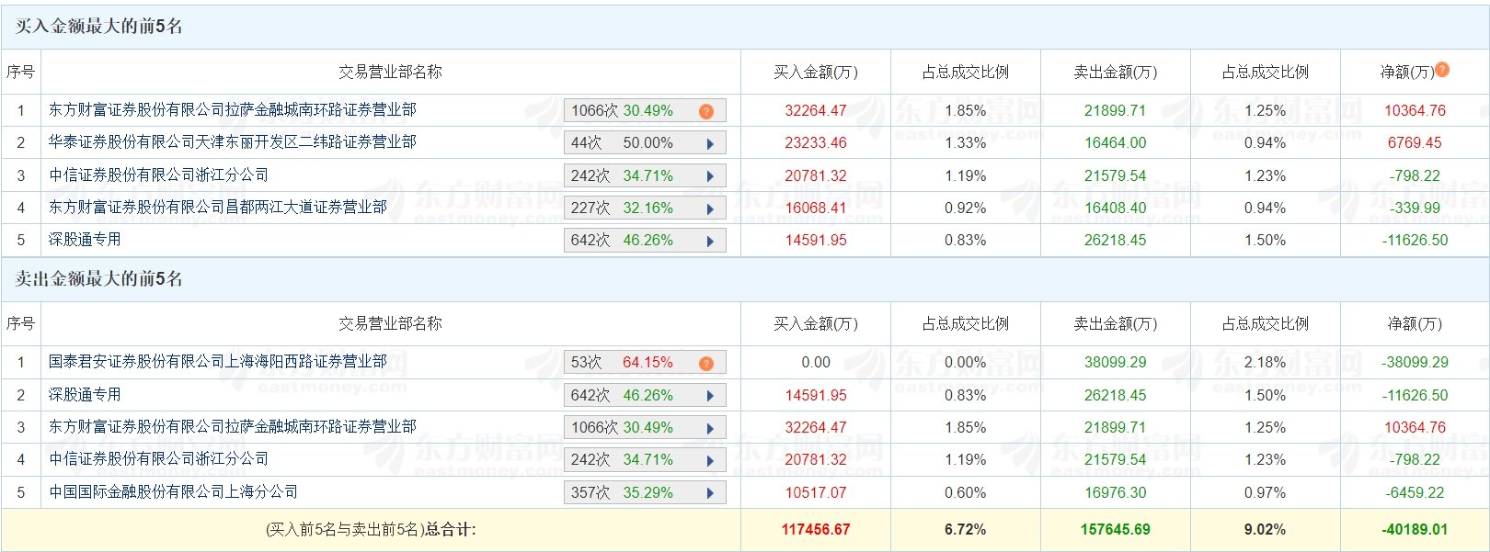Click the net amount -339.99
Image resolution: width=1490 pixels, height=552 pixels.
click(1415, 208)
